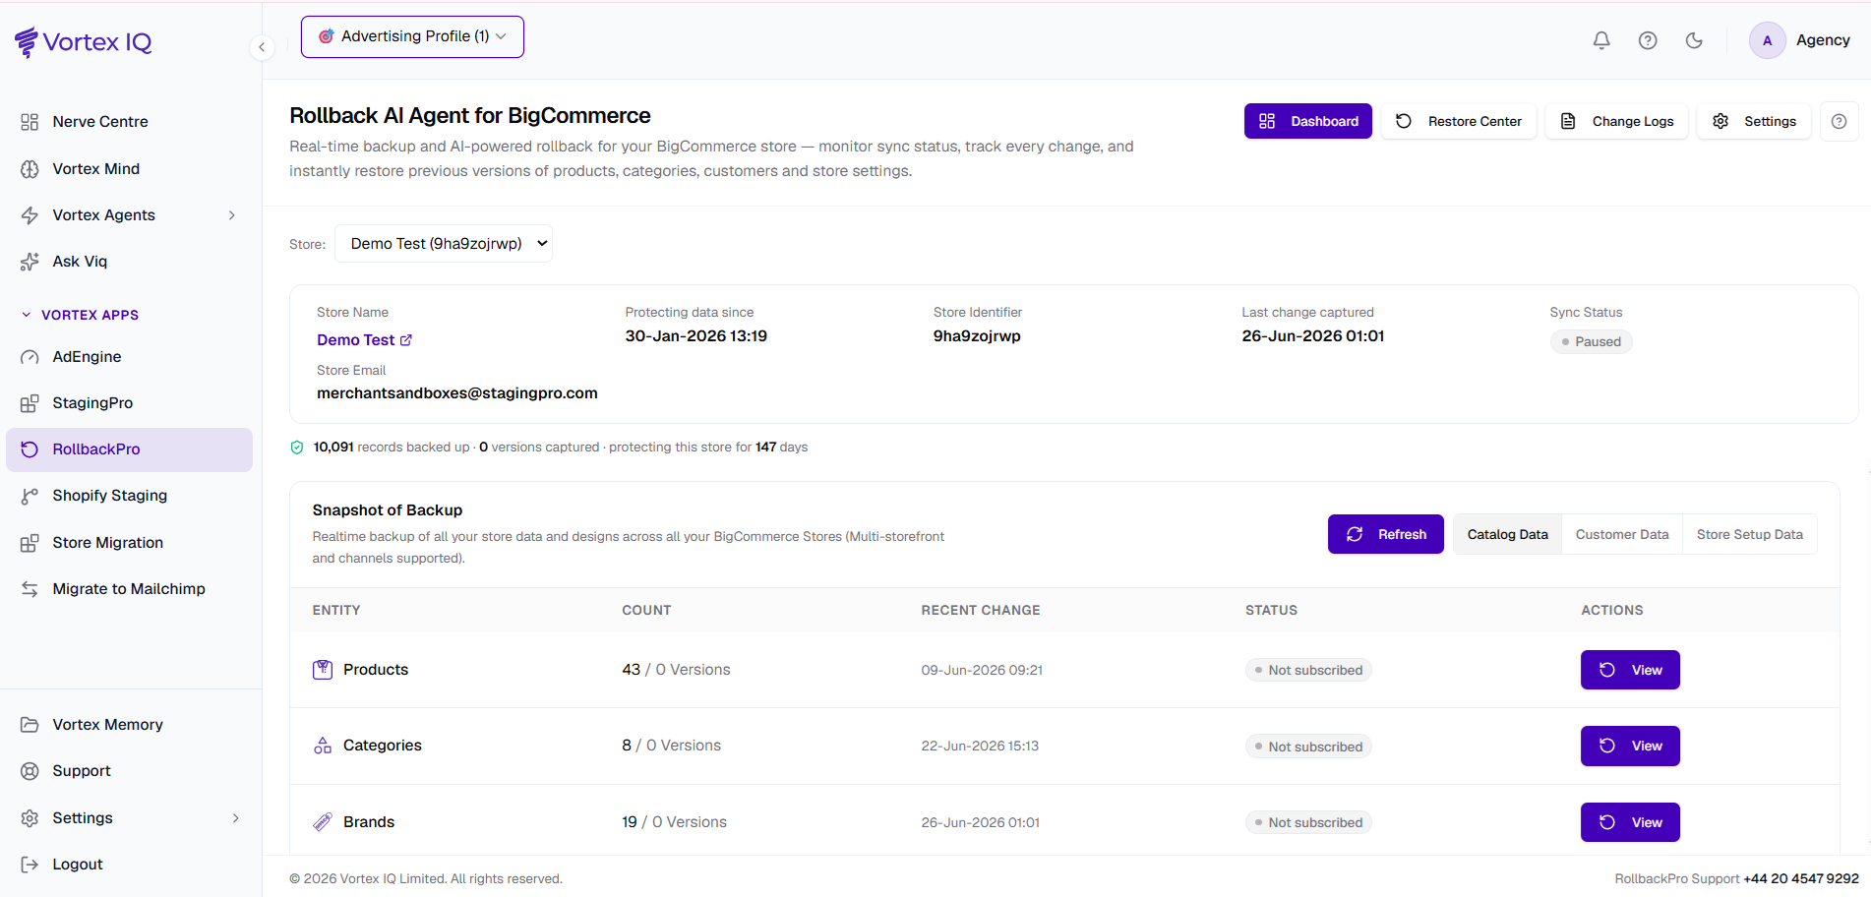Open Restore Center
The height and width of the screenshot is (897, 1871).
tap(1459, 121)
